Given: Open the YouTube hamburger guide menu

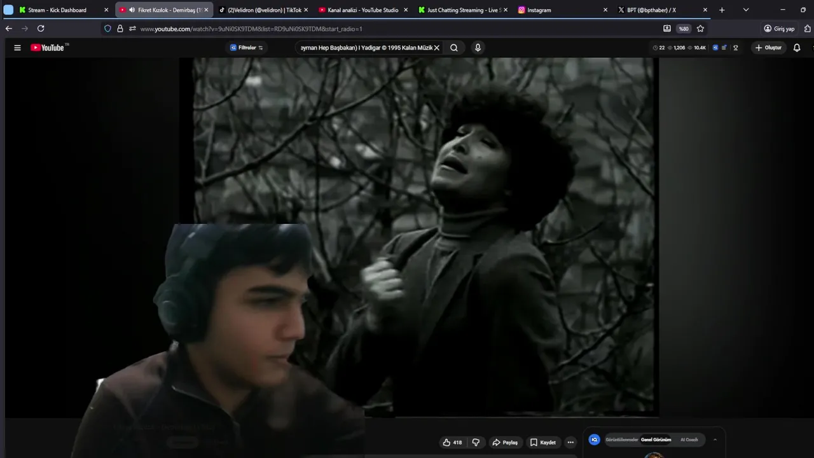Looking at the screenshot, I should [x=17, y=48].
